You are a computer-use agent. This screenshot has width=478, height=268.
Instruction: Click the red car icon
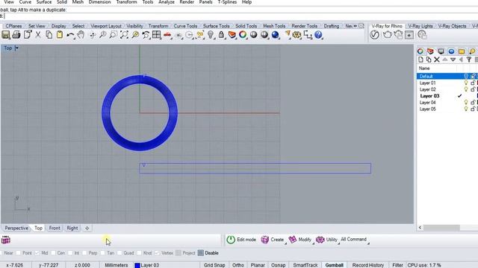pos(167,35)
